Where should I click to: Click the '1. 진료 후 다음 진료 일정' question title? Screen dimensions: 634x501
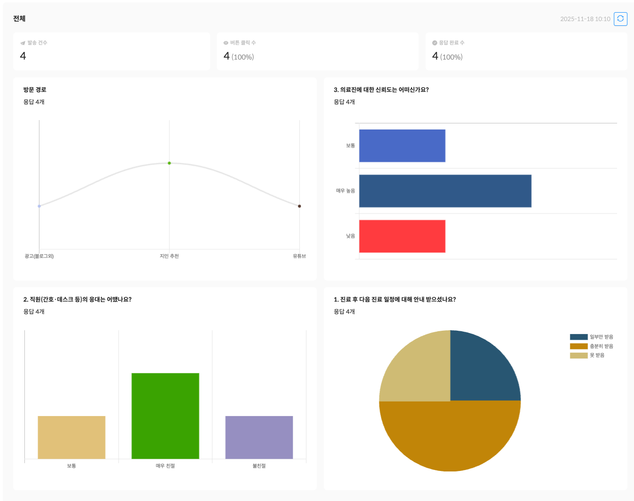[395, 299]
